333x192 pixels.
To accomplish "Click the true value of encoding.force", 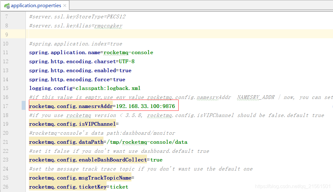I will point(119,79).
